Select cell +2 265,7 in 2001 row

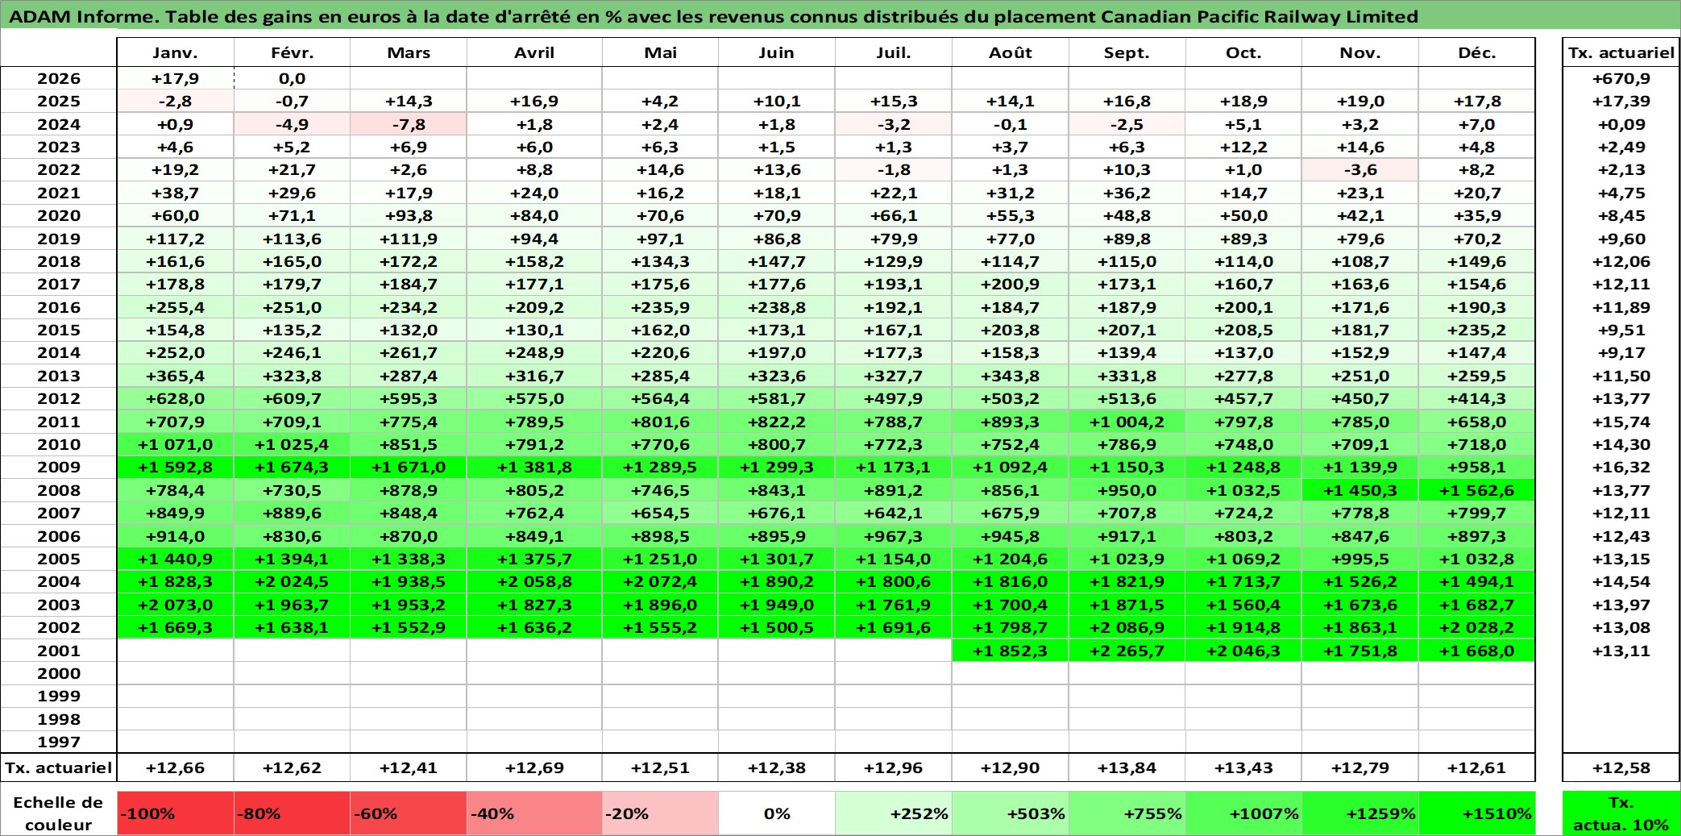coord(1127,651)
